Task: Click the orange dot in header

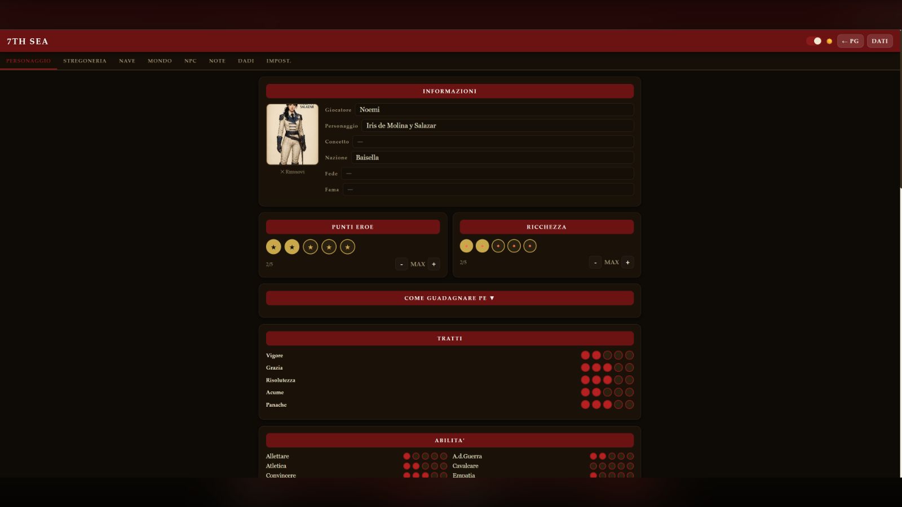Action: [829, 41]
